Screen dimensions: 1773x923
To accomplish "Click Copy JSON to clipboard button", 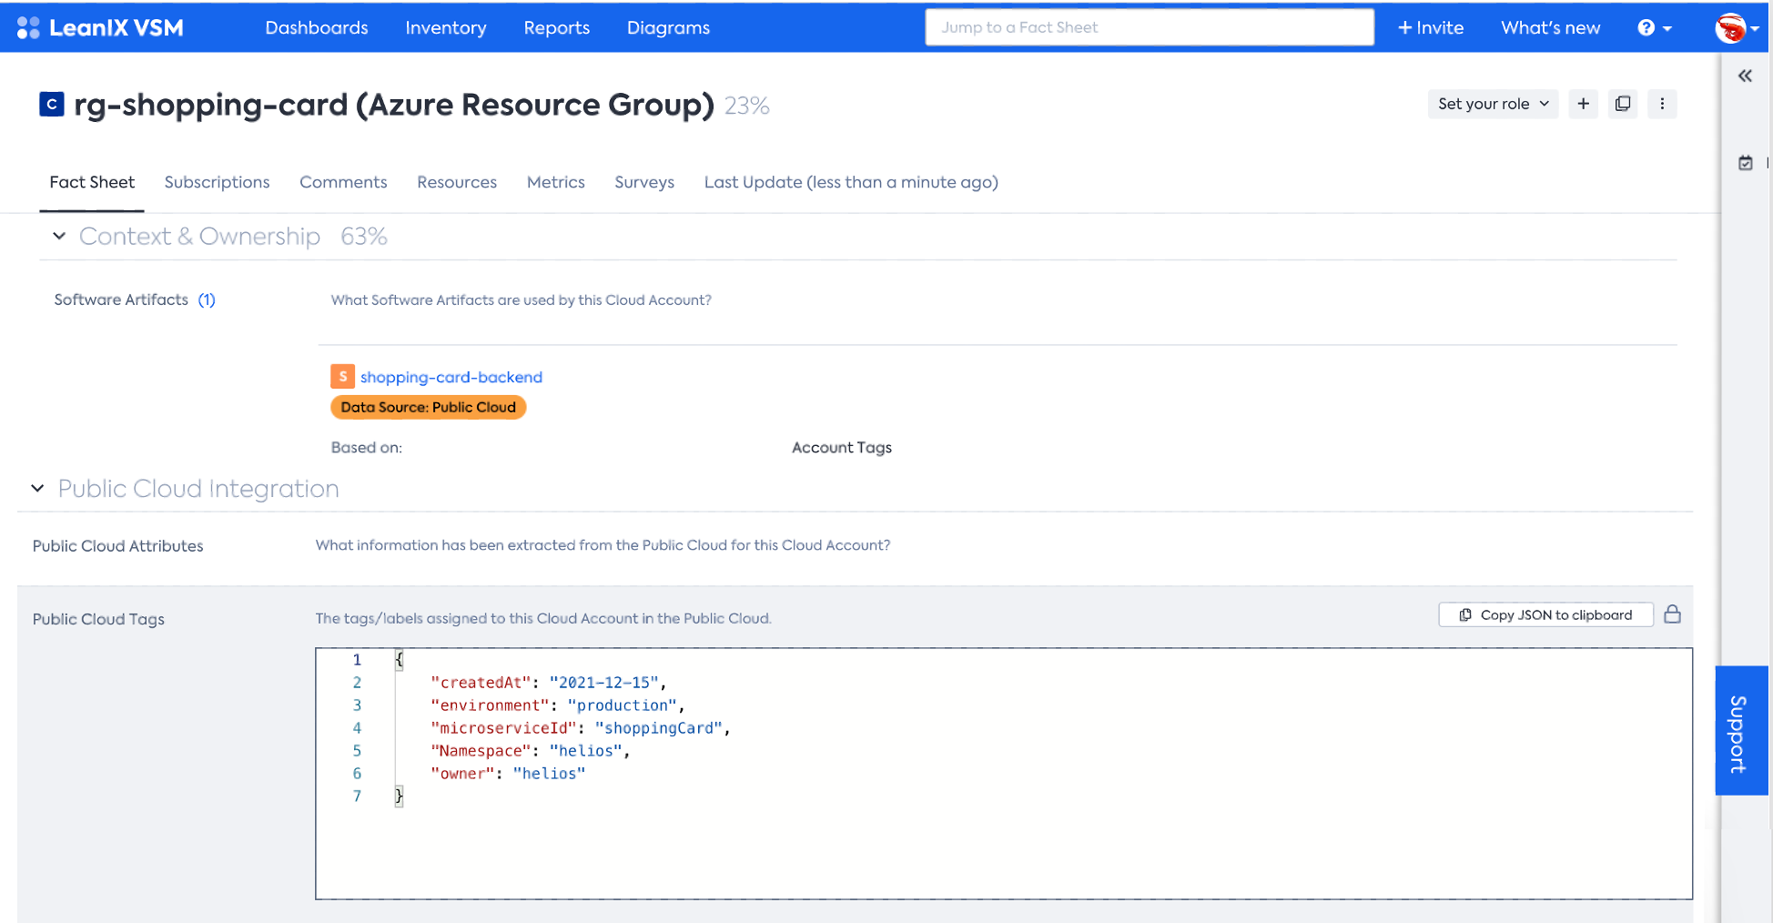I will (1545, 614).
